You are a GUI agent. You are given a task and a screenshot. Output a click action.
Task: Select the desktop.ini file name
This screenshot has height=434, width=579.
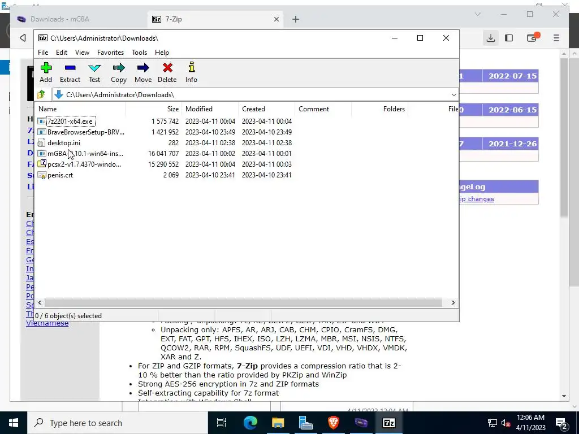coord(64,143)
